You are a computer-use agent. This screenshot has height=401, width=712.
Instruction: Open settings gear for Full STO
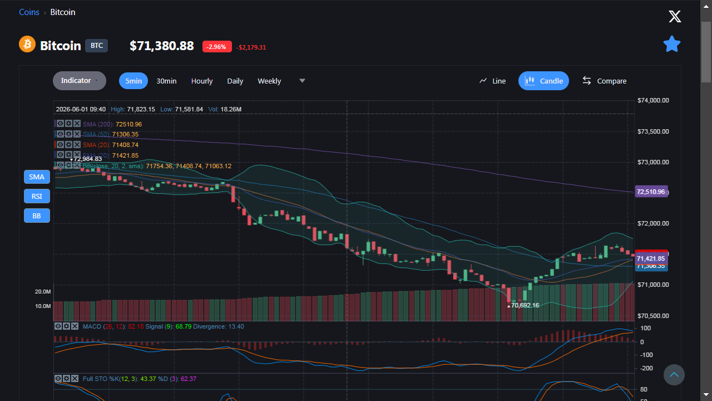click(x=66, y=379)
